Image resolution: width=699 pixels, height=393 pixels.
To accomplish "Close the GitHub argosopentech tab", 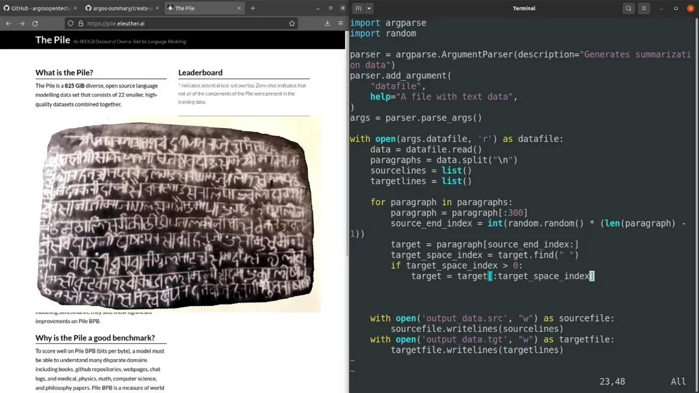I will click(x=75, y=8).
